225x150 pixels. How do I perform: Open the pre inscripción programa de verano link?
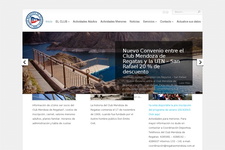click(170, 109)
